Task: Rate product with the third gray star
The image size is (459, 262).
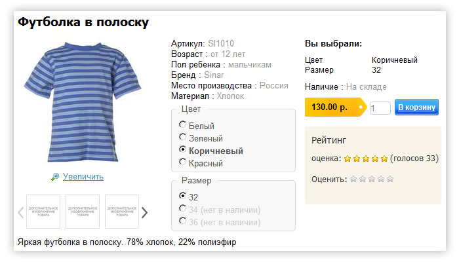Action: click(x=372, y=179)
